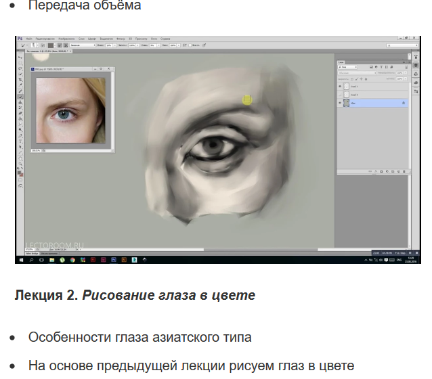Select the Clone Stamp tool
Screen dimensions: 432x379
pos(20,102)
